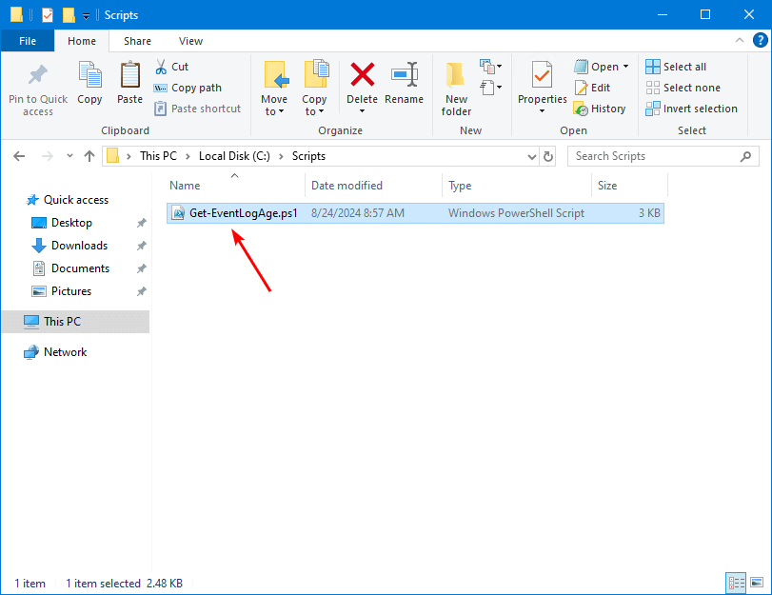Create a New folder
The height and width of the screenshot is (595, 772).
[456, 89]
